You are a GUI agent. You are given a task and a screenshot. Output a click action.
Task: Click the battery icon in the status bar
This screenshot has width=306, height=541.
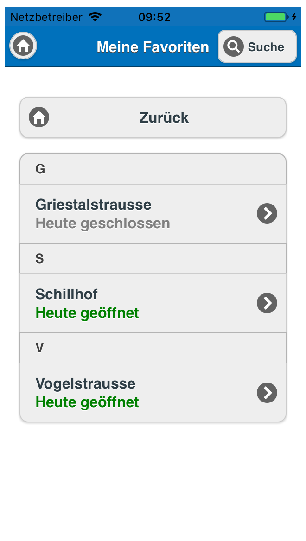pyautogui.click(x=276, y=17)
